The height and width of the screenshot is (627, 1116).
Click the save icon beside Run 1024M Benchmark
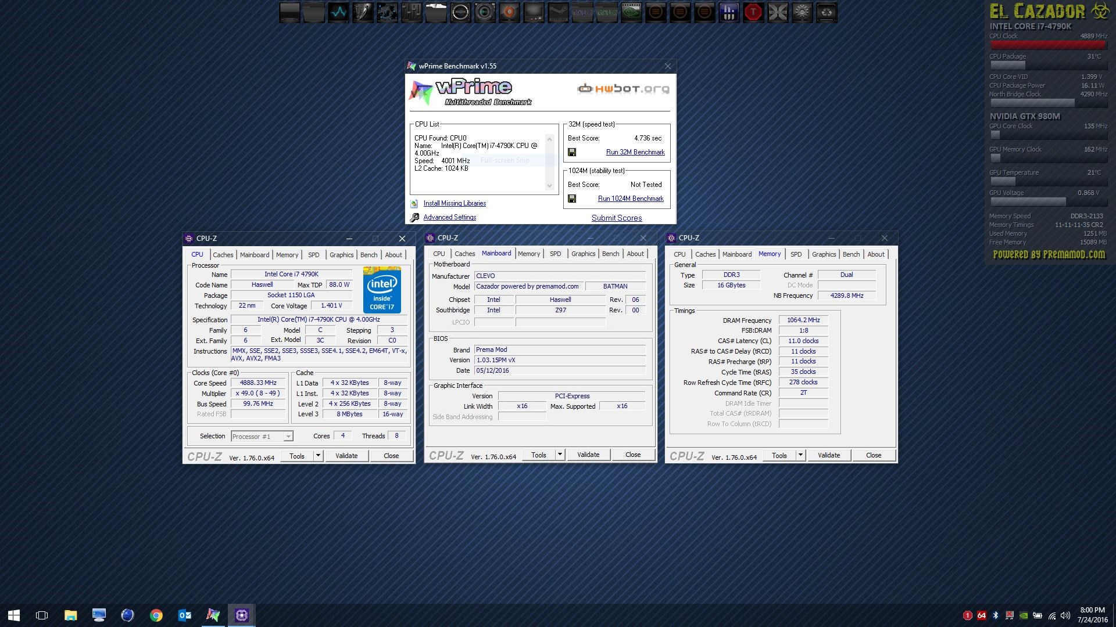pyautogui.click(x=572, y=199)
